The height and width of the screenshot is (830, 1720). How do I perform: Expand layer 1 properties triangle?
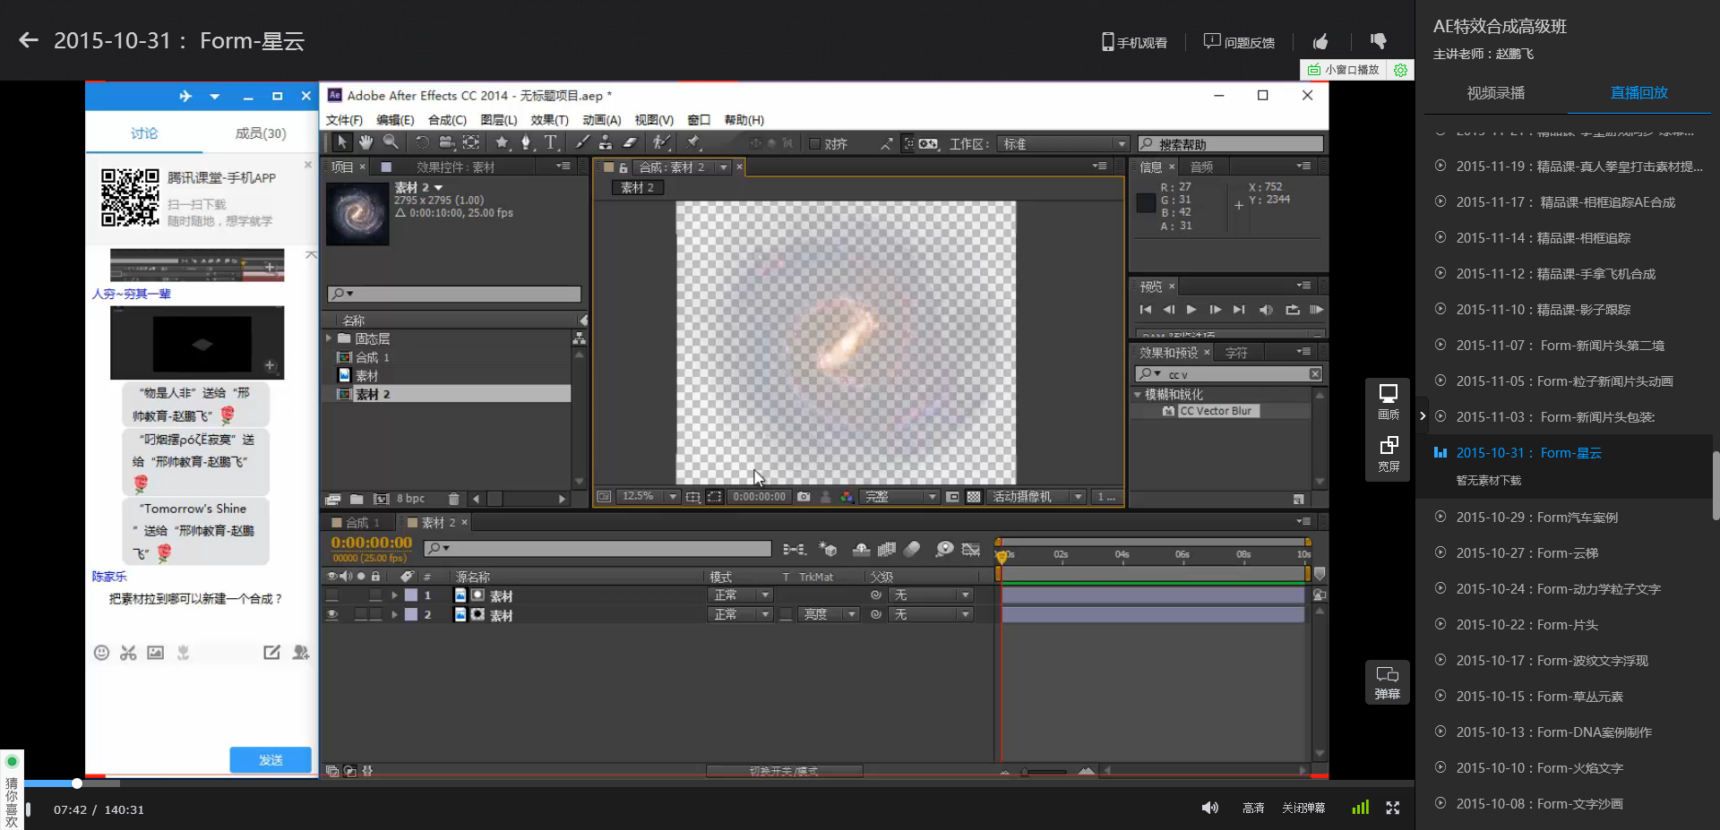[394, 595]
